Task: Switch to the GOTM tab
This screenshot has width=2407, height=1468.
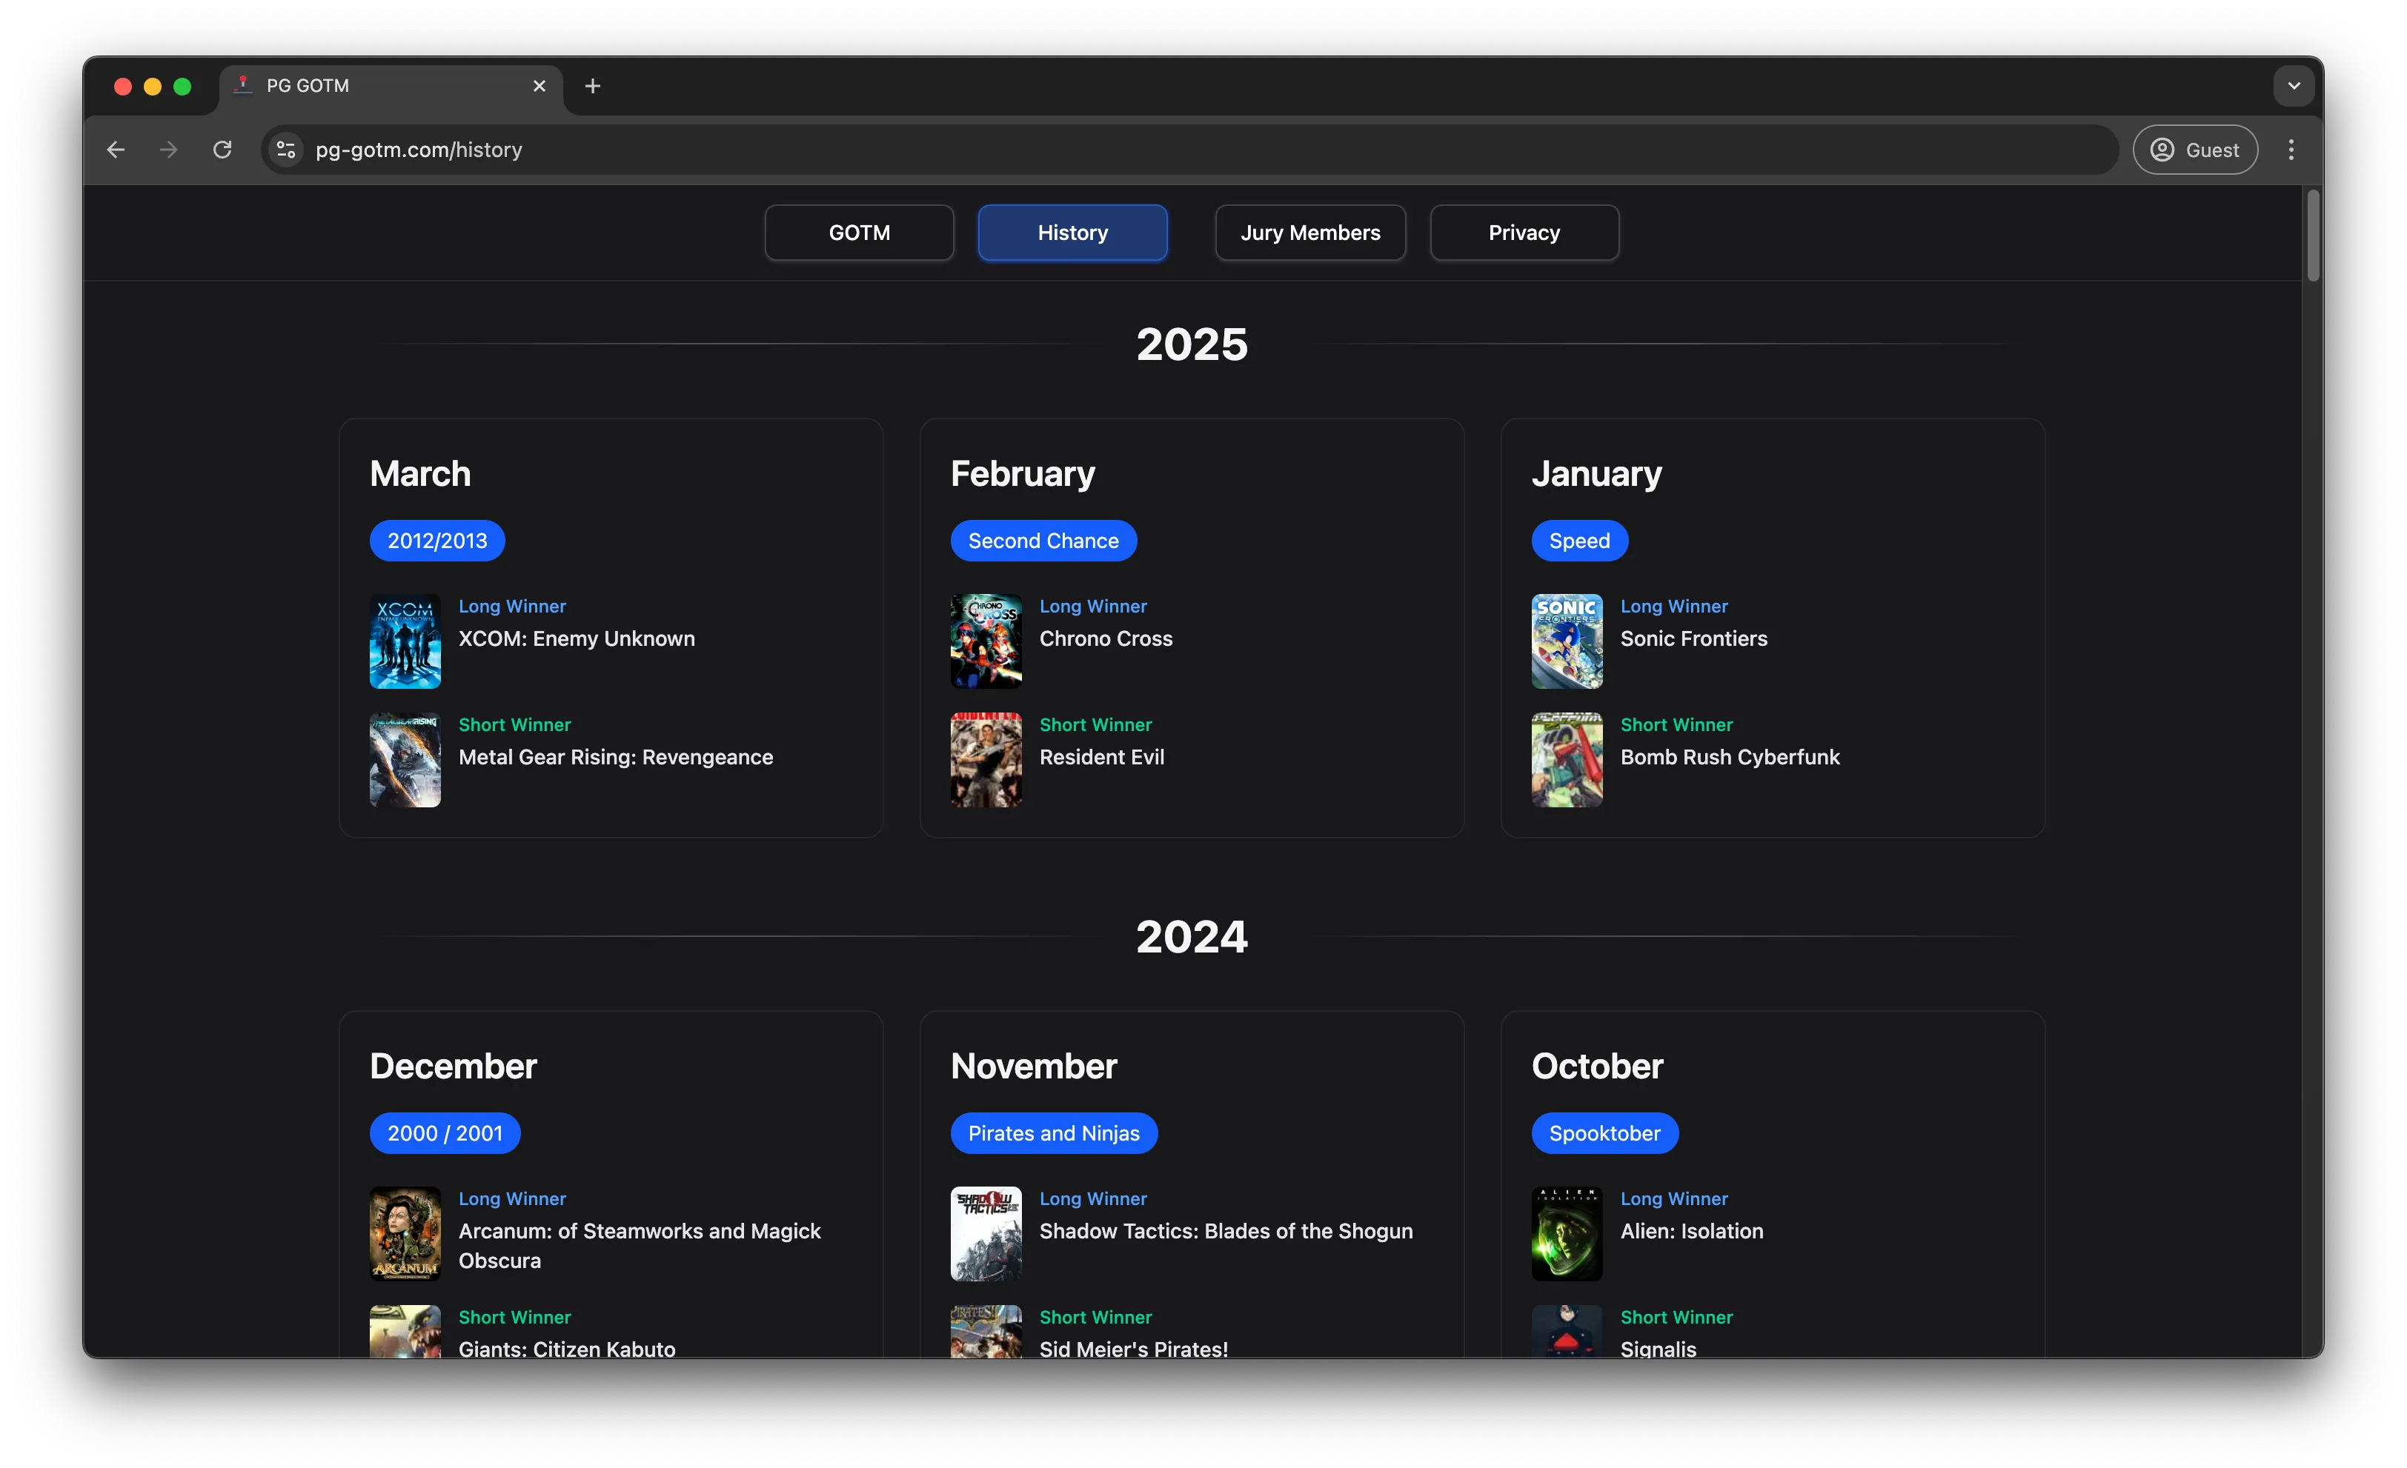Action: [859, 233]
